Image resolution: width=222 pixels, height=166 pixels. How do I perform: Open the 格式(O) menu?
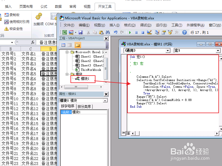(x=130, y=25)
